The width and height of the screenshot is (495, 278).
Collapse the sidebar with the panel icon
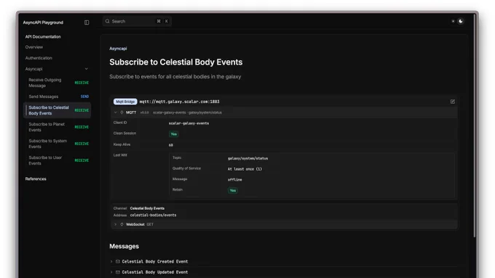tap(87, 23)
